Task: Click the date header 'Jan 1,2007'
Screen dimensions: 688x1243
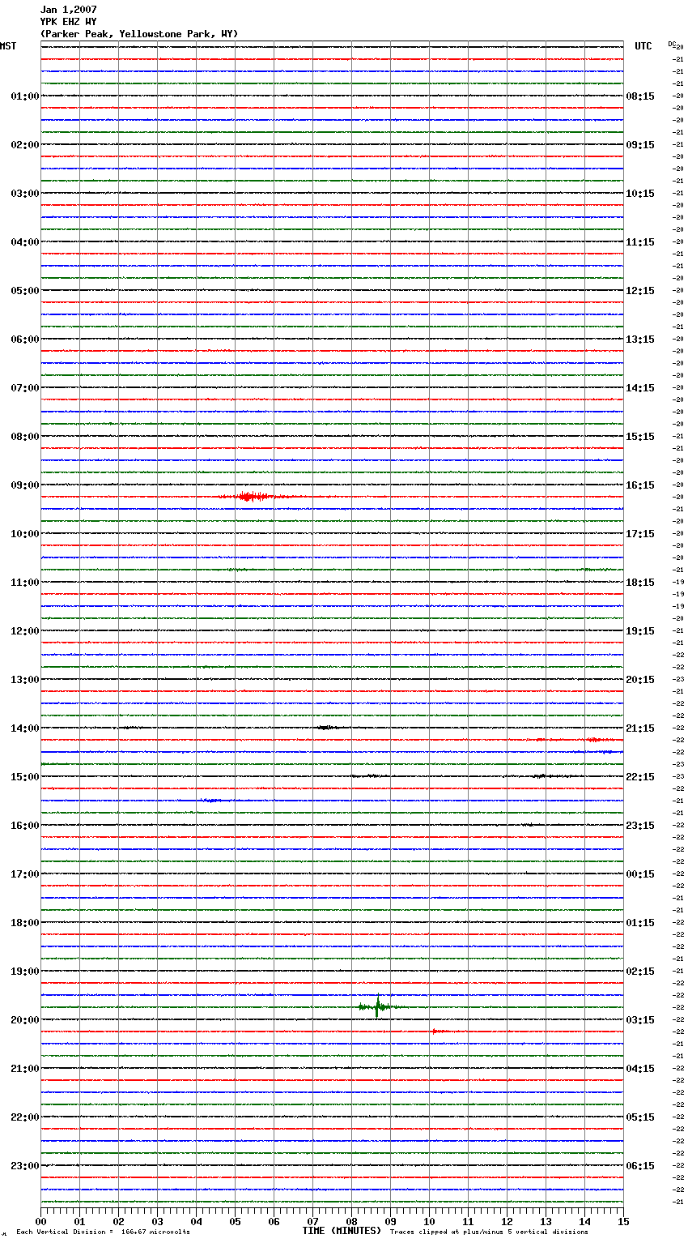Action: [69, 10]
